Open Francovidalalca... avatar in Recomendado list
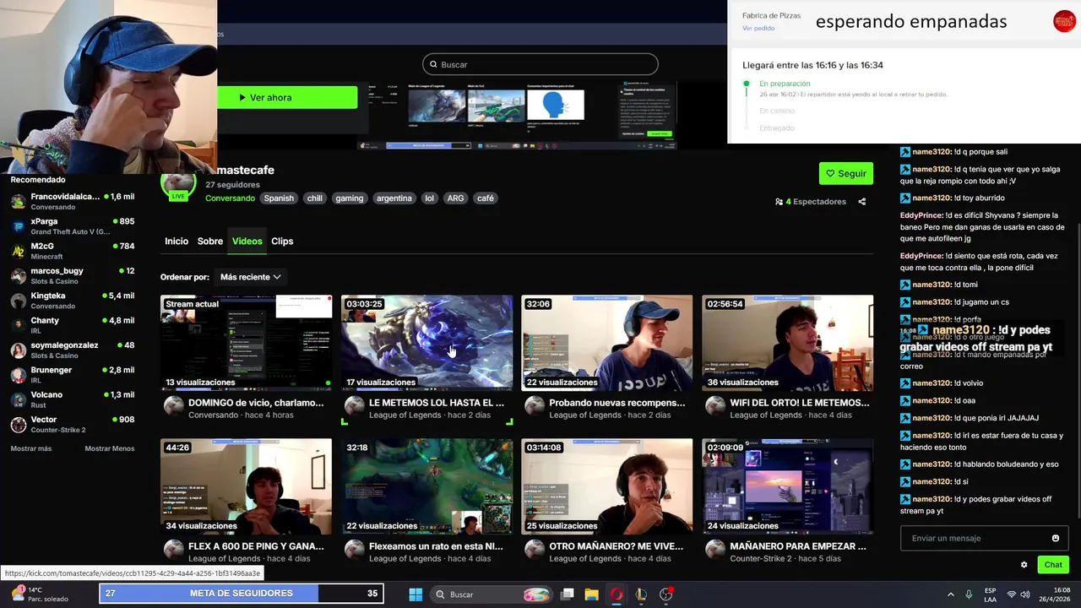Screen dimensions: 1081x608 pyautogui.click(x=18, y=201)
